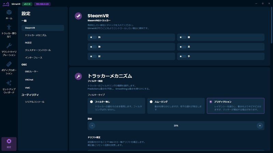Screen dimensions: 273x153
Task: Click the フィルター機能 subheading
Action: pyautogui.click(x=95, y=81)
